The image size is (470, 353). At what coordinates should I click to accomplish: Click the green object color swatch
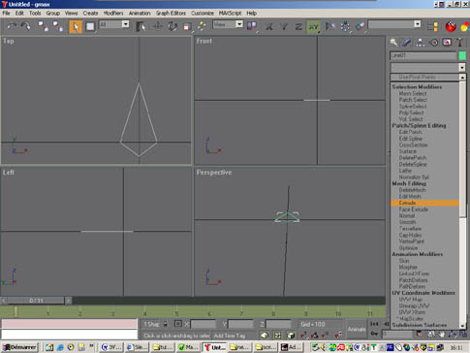(x=462, y=55)
